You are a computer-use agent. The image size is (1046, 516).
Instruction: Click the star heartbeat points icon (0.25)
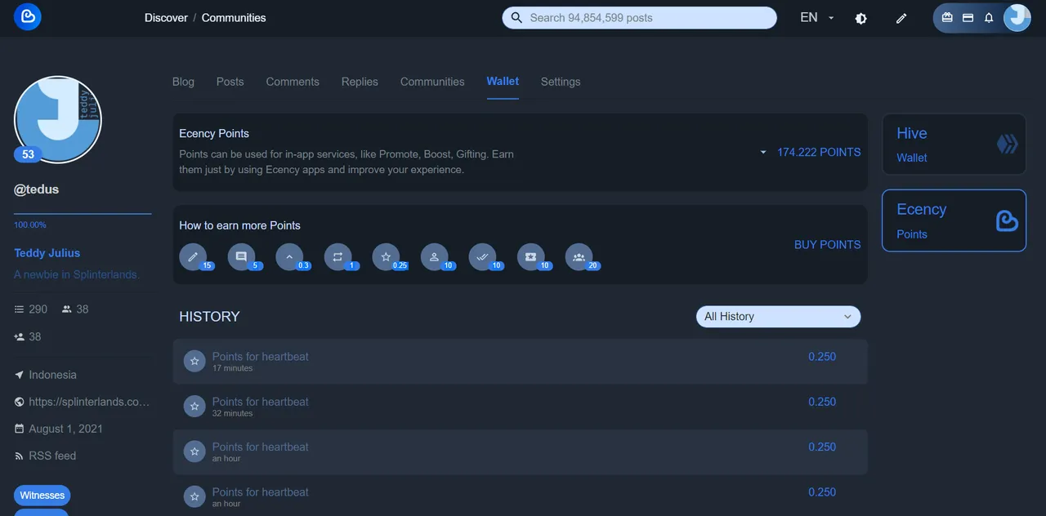coord(386,256)
